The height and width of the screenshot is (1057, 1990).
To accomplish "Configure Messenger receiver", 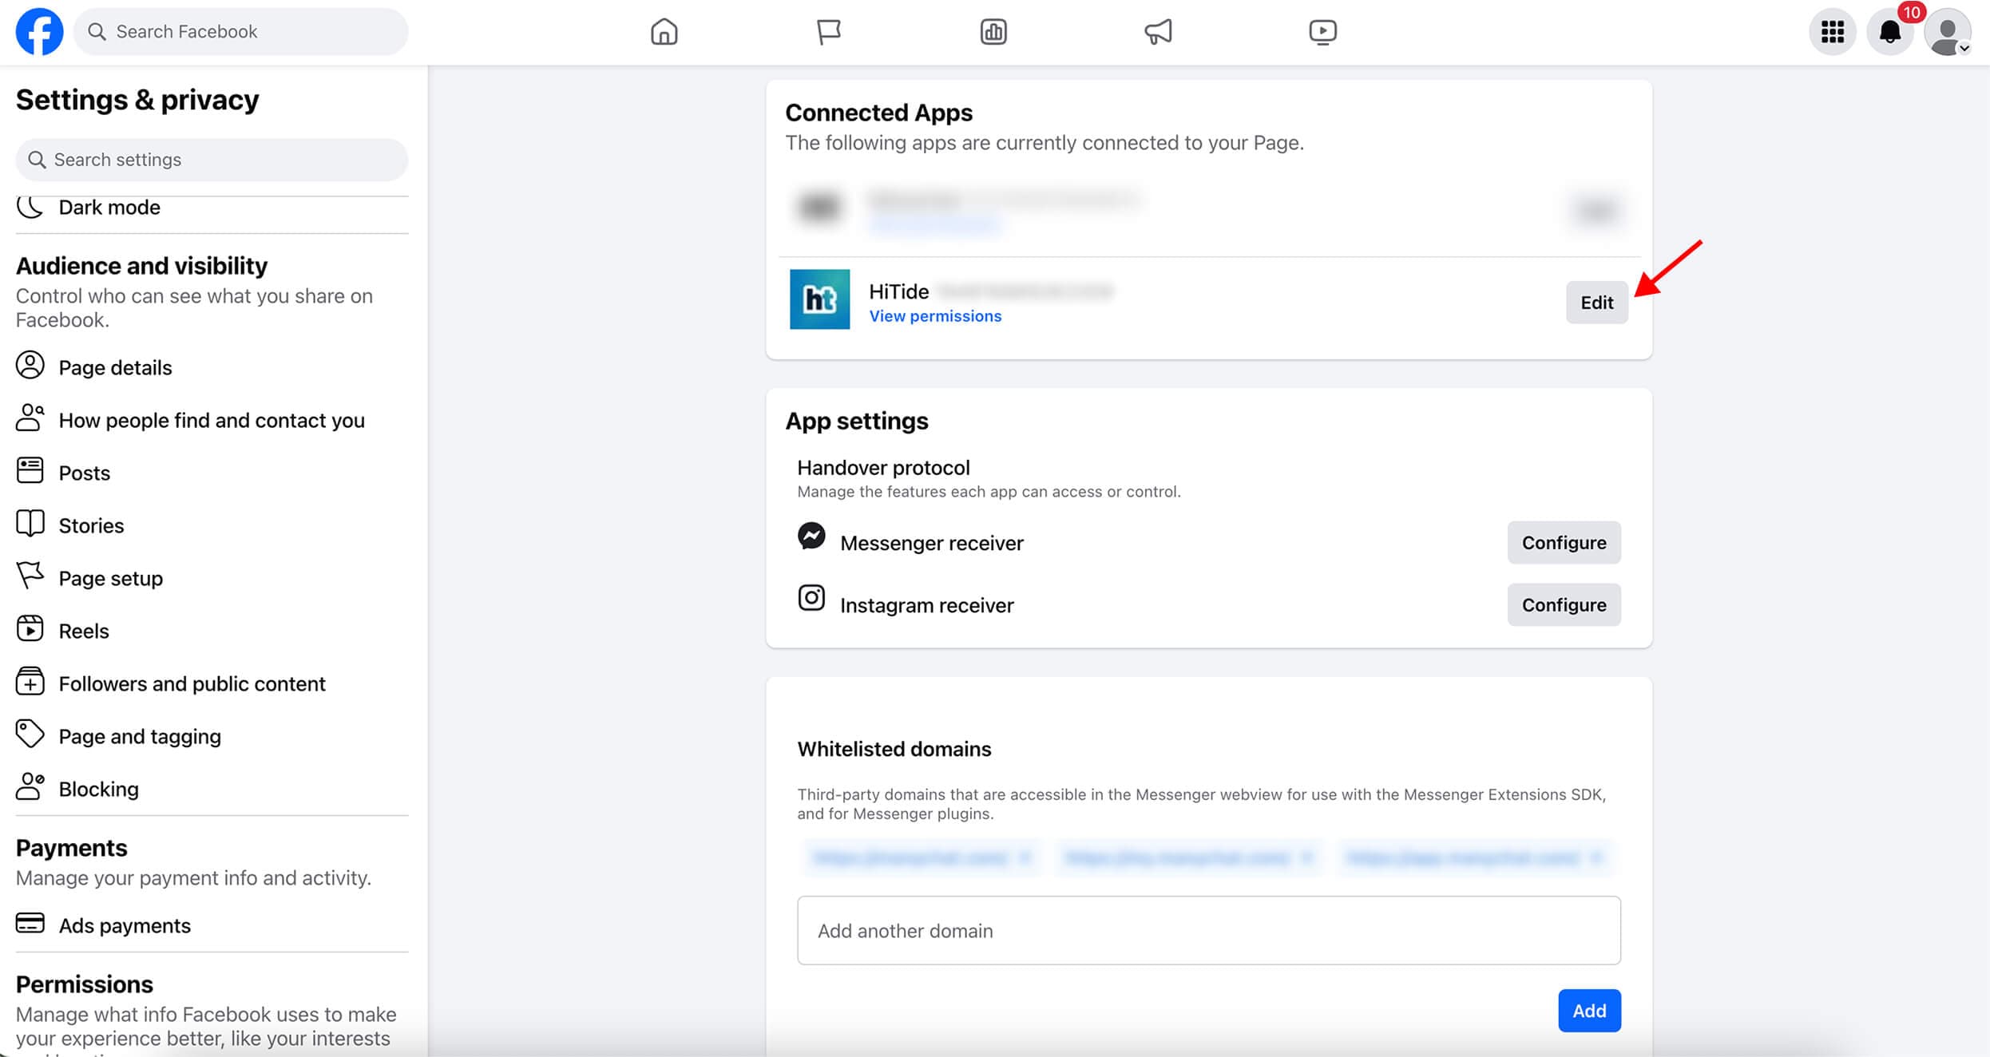I will (x=1564, y=543).
